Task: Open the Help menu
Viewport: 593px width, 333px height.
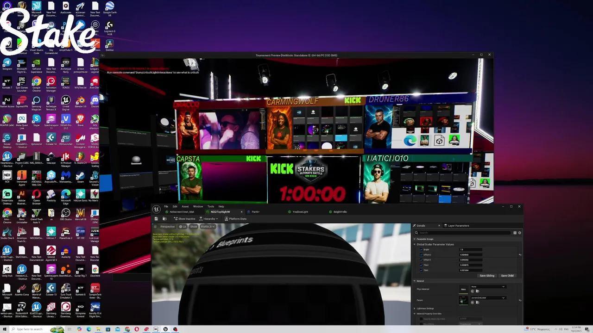Action: click(221, 206)
